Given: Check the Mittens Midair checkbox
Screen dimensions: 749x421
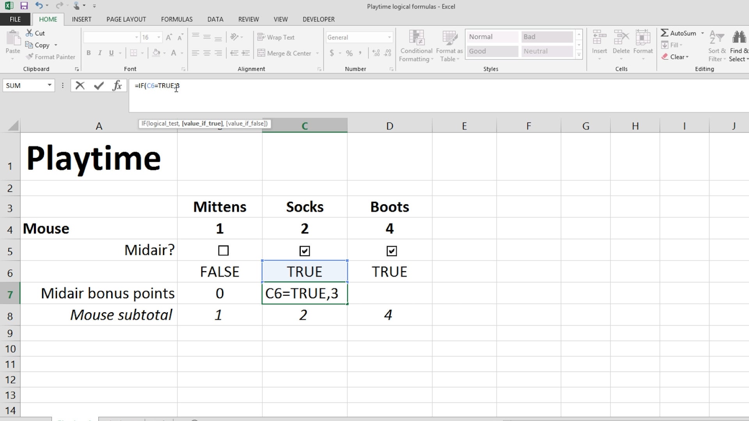Looking at the screenshot, I should (223, 250).
